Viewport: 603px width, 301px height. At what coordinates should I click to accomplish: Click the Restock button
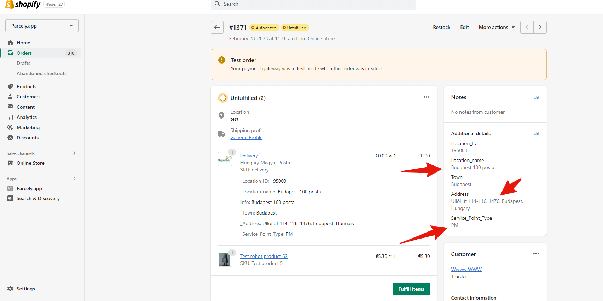442,27
